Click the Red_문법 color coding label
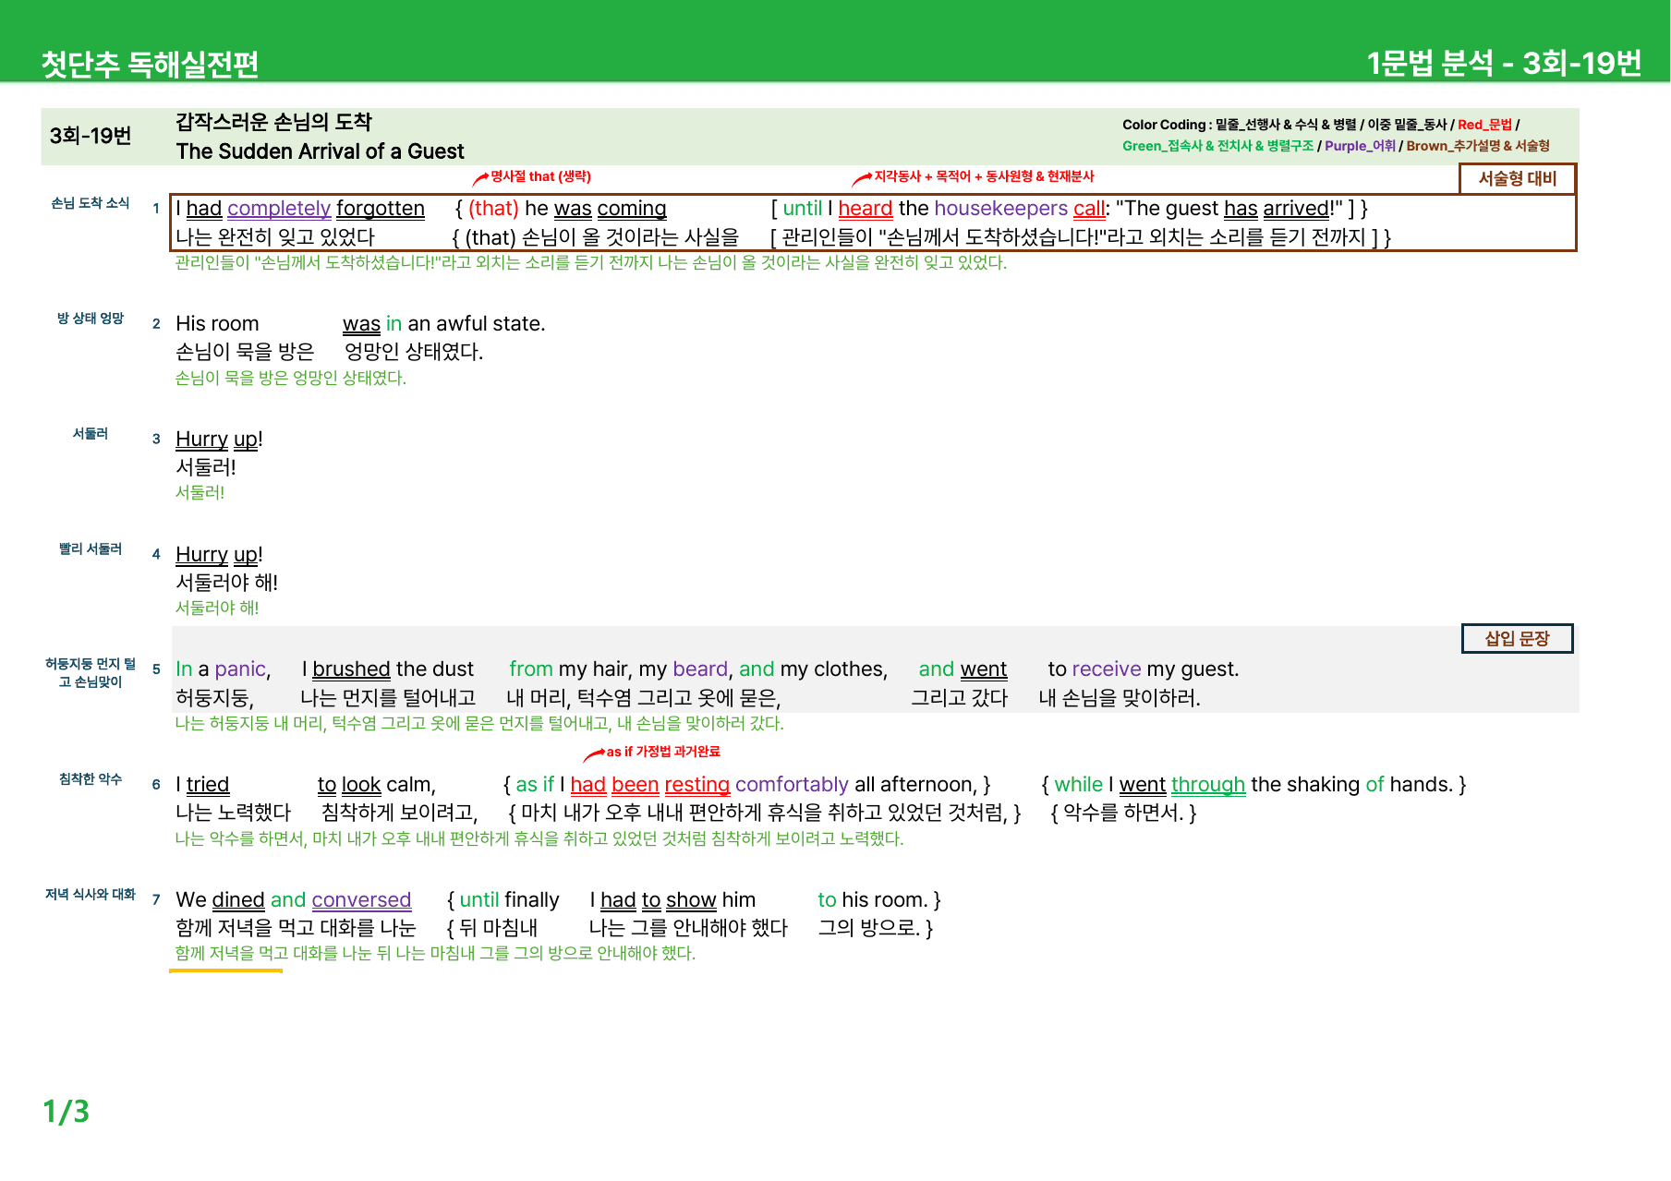This screenshot has height=1181, width=1671. point(1484,125)
